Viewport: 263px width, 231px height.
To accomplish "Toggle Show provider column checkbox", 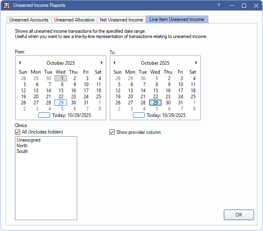I will 112,132.
